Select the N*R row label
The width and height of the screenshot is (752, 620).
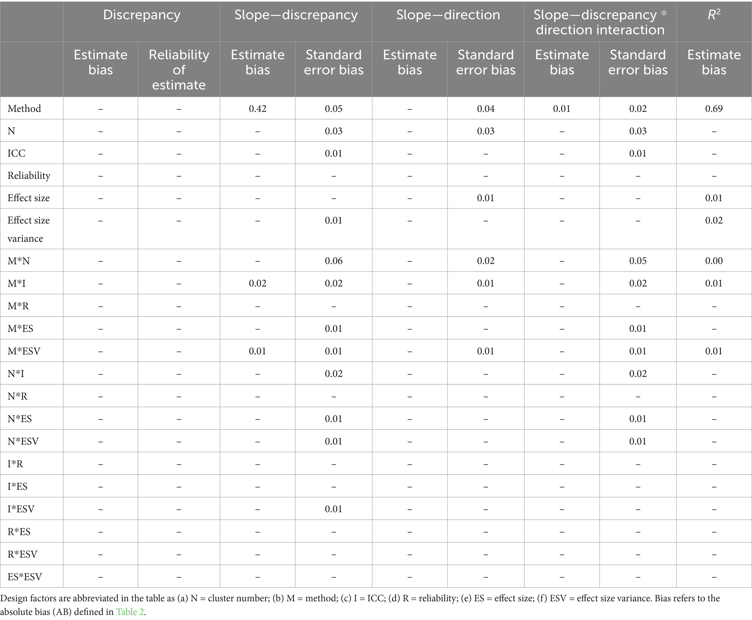click(x=17, y=396)
